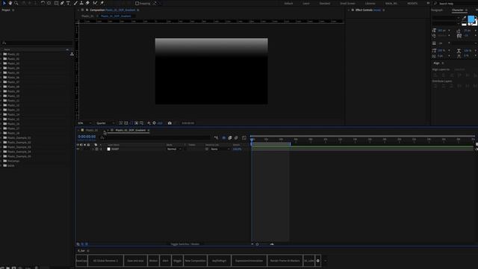The image size is (478, 269).
Task: Click timeline current timecode field
Action: point(87,137)
